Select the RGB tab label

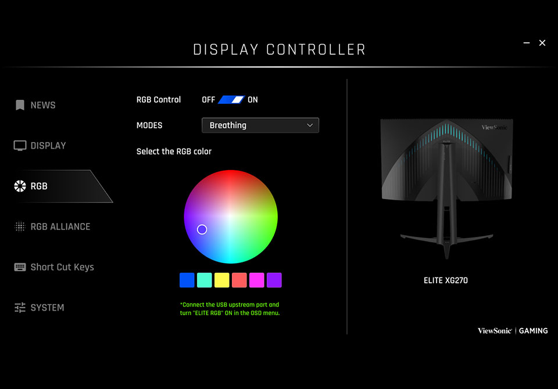point(39,186)
